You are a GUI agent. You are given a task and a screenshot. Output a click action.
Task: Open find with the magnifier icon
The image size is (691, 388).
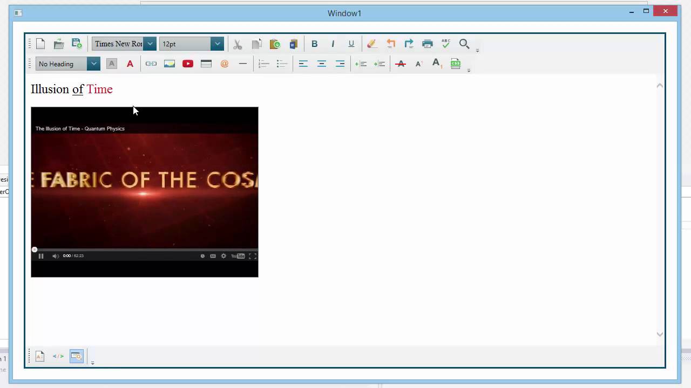coord(464,44)
